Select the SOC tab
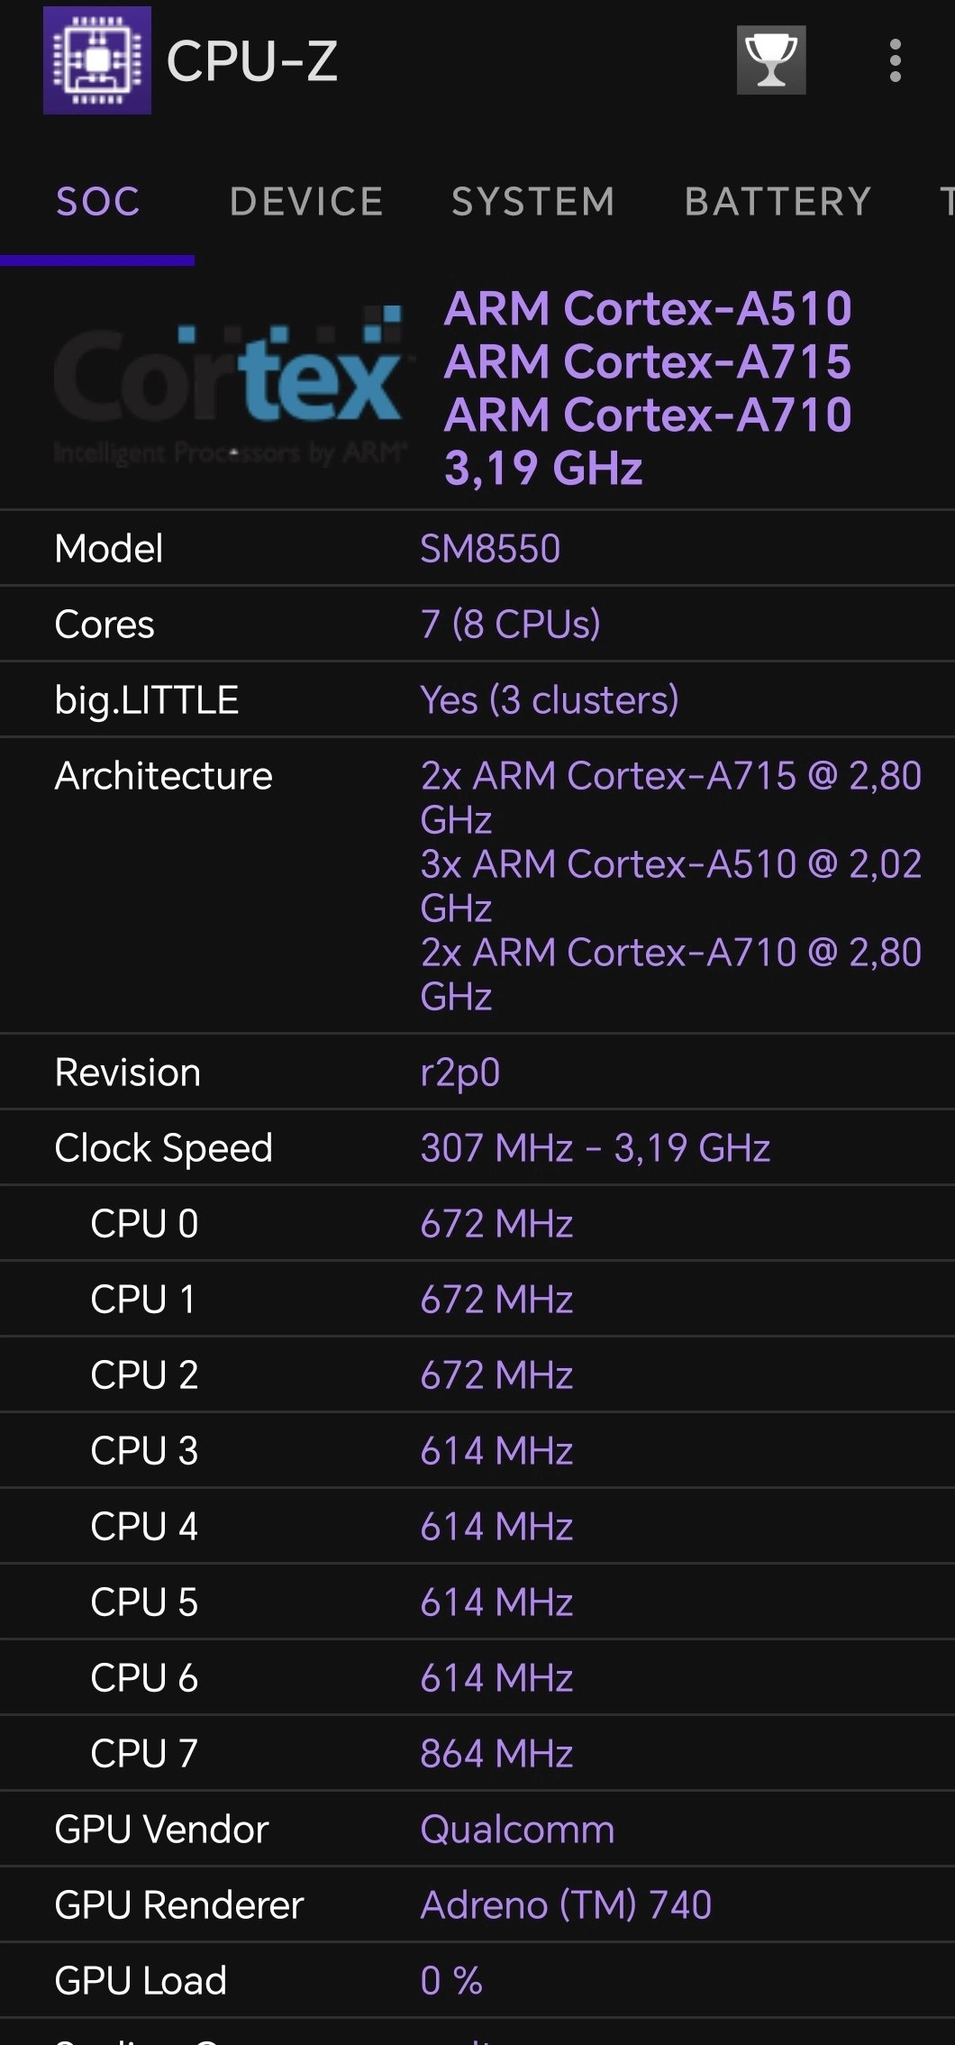 click(97, 202)
